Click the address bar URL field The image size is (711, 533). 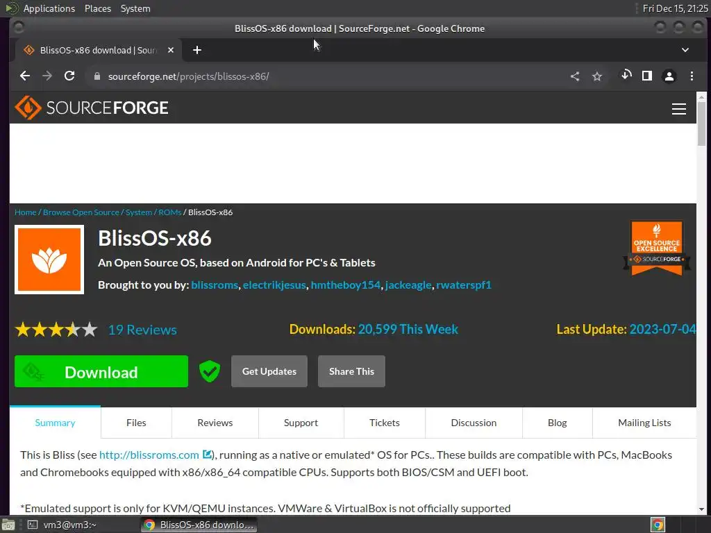(326, 76)
